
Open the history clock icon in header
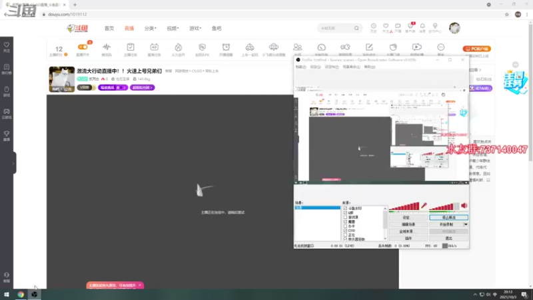374,26
